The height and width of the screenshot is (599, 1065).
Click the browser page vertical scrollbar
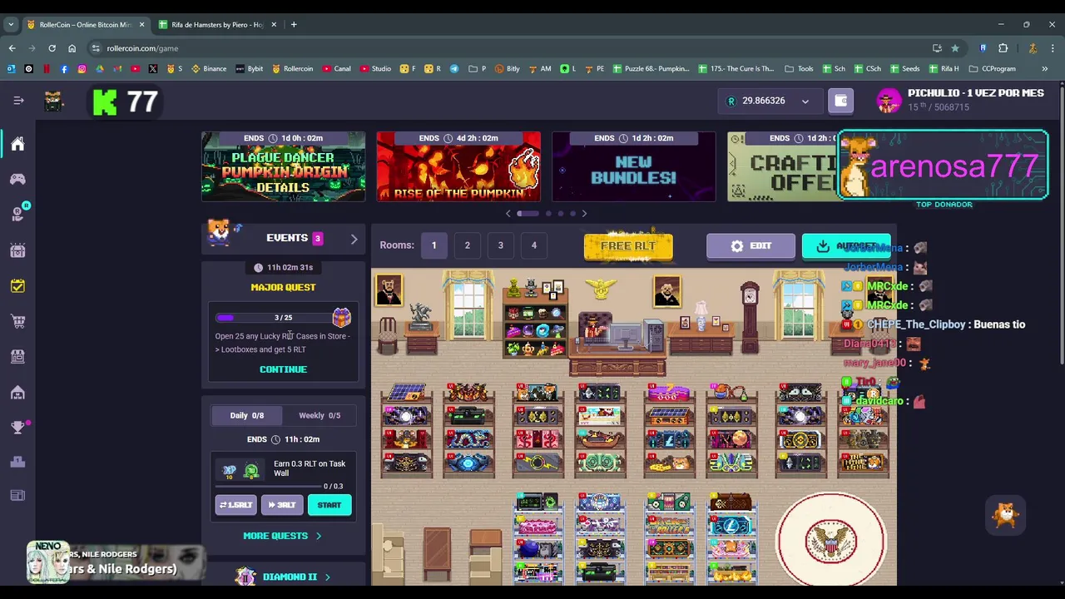(x=1061, y=225)
